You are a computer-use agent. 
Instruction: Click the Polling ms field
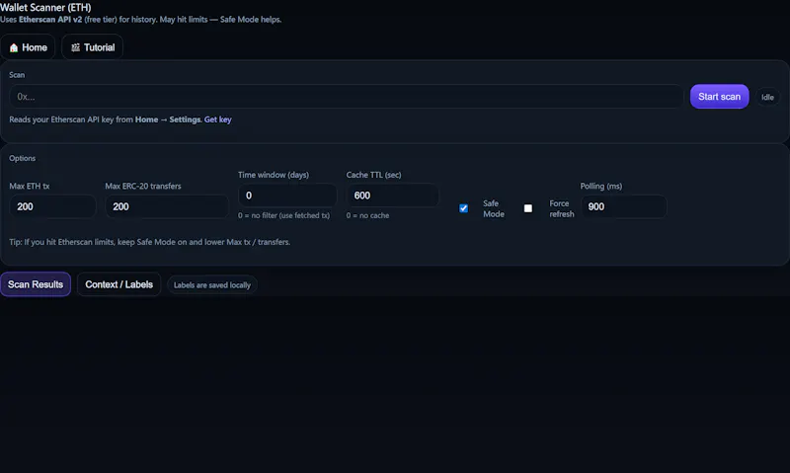tap(624, 206)
